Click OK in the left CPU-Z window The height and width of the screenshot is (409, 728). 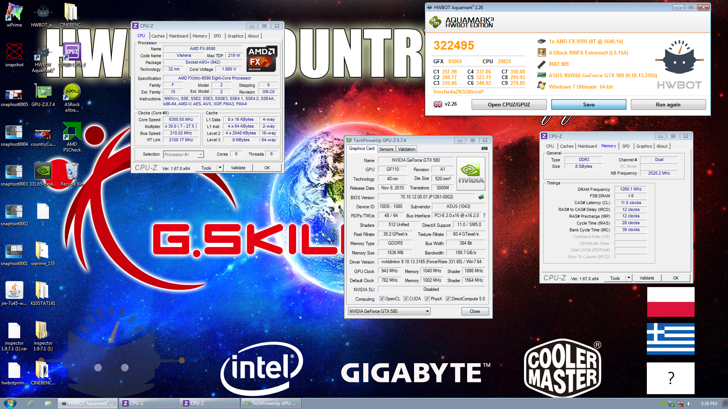point(267,168)
